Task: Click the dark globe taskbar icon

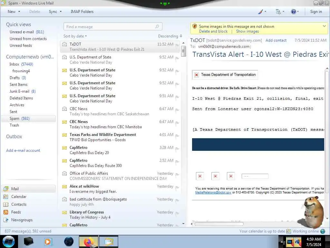Action: (x=69, y=242)
